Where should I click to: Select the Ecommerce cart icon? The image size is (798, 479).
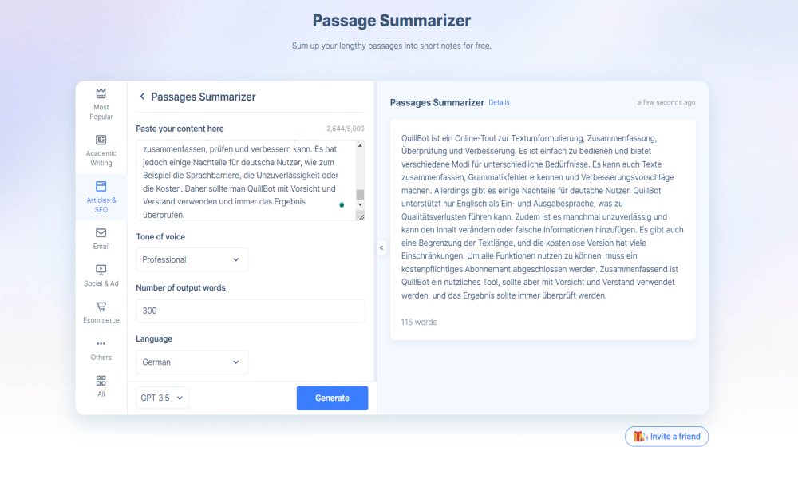101,307
